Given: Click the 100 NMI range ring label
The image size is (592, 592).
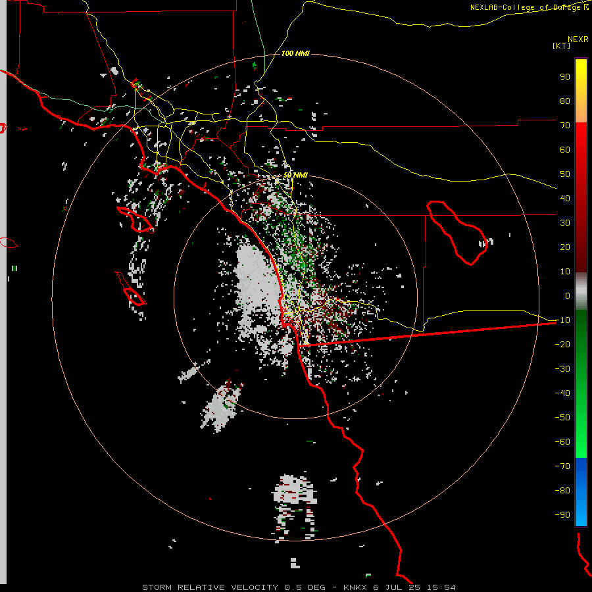Looking at the screenshot, I should 295,53.
